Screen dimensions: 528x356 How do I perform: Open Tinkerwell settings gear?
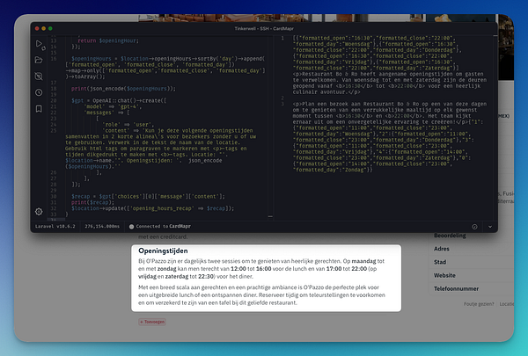(x=39, y=211)
